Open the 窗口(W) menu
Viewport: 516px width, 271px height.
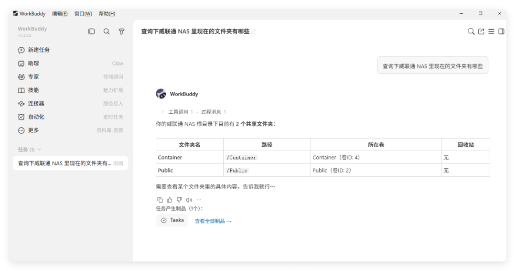click(83, 13)
